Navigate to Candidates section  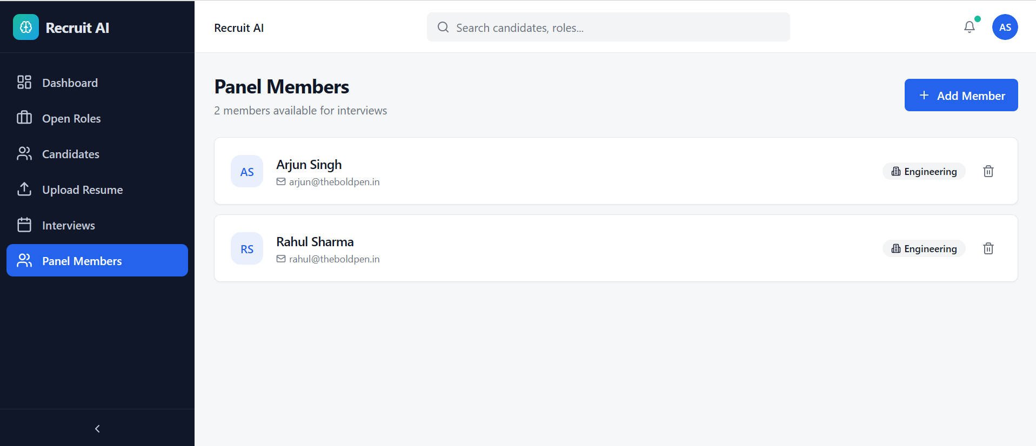click(x=70, y=154)
